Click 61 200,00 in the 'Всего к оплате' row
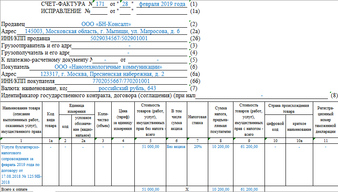 click(x=249, y=189)
